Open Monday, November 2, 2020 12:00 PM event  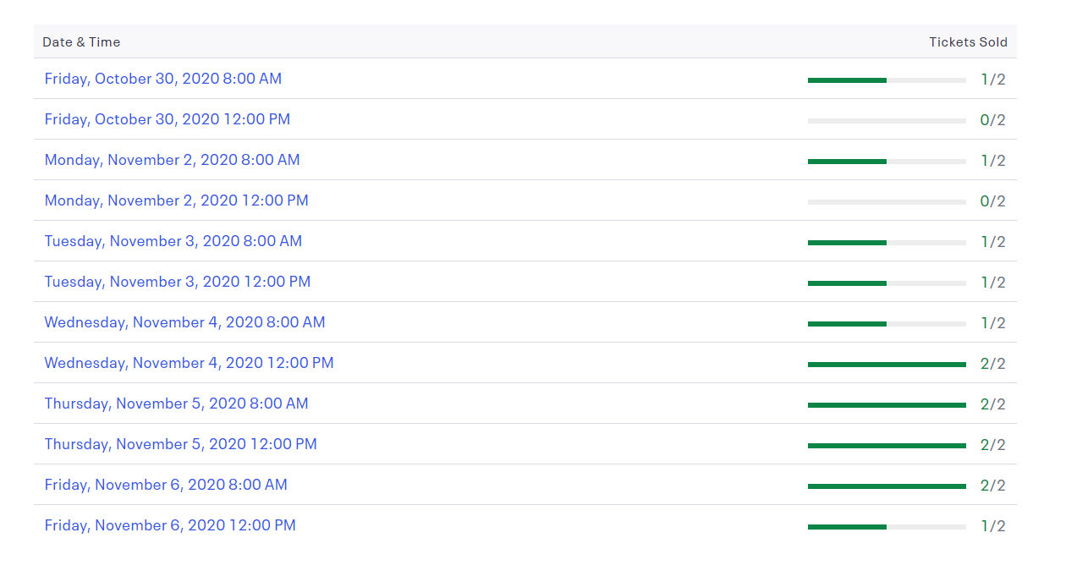177,200
